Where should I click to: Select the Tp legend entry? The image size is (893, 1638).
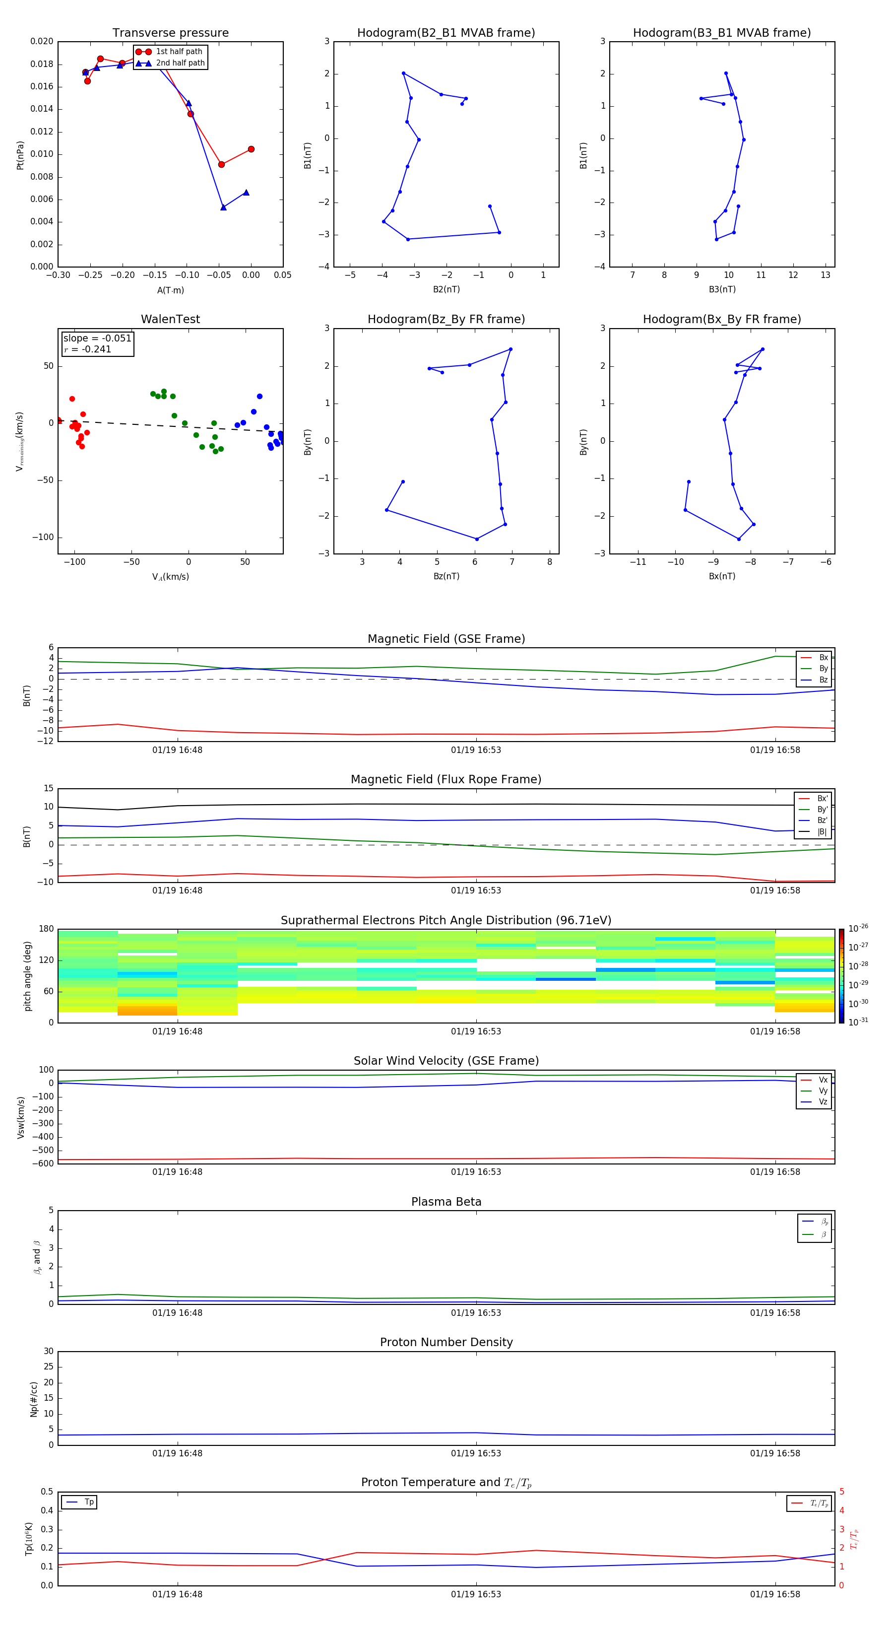tap(79, 1502)
